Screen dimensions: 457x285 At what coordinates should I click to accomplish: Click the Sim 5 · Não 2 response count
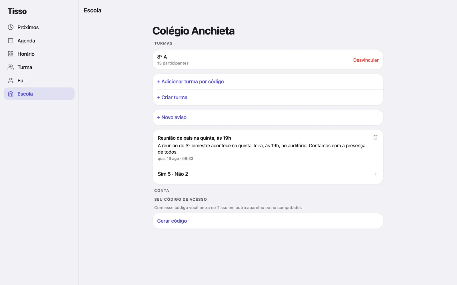coord(173,174)
